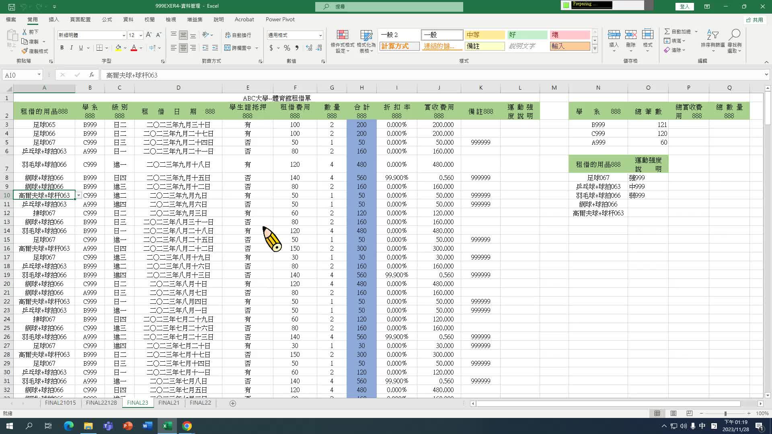The width and height of the screenshot is (772, 434).
Task: Click Decrease Decimal icon
Action: pos(319,48)
